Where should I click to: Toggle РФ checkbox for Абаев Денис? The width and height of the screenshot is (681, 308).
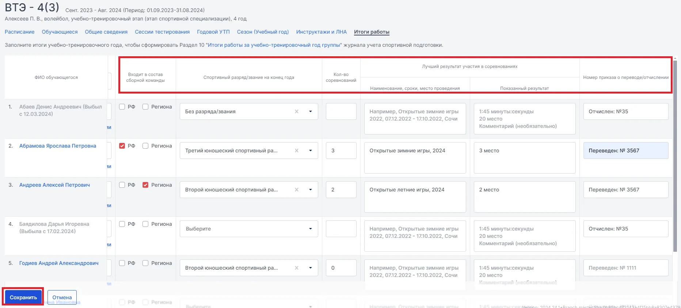122,107
